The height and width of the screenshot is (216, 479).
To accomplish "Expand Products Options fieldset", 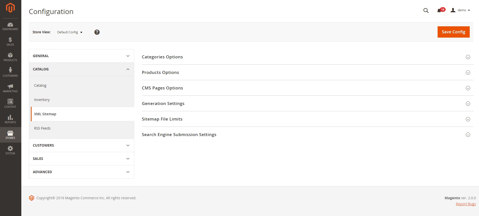I will coord(307,72).
